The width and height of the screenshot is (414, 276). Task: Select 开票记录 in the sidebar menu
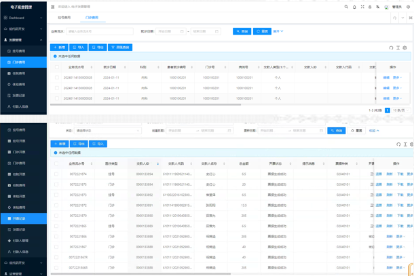point(20,218)
